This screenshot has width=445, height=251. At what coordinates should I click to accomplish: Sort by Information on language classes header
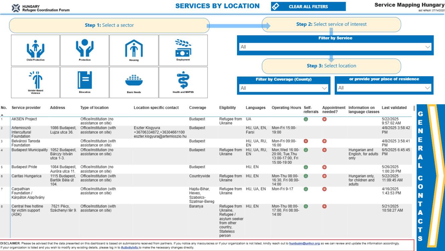[364, 110]
